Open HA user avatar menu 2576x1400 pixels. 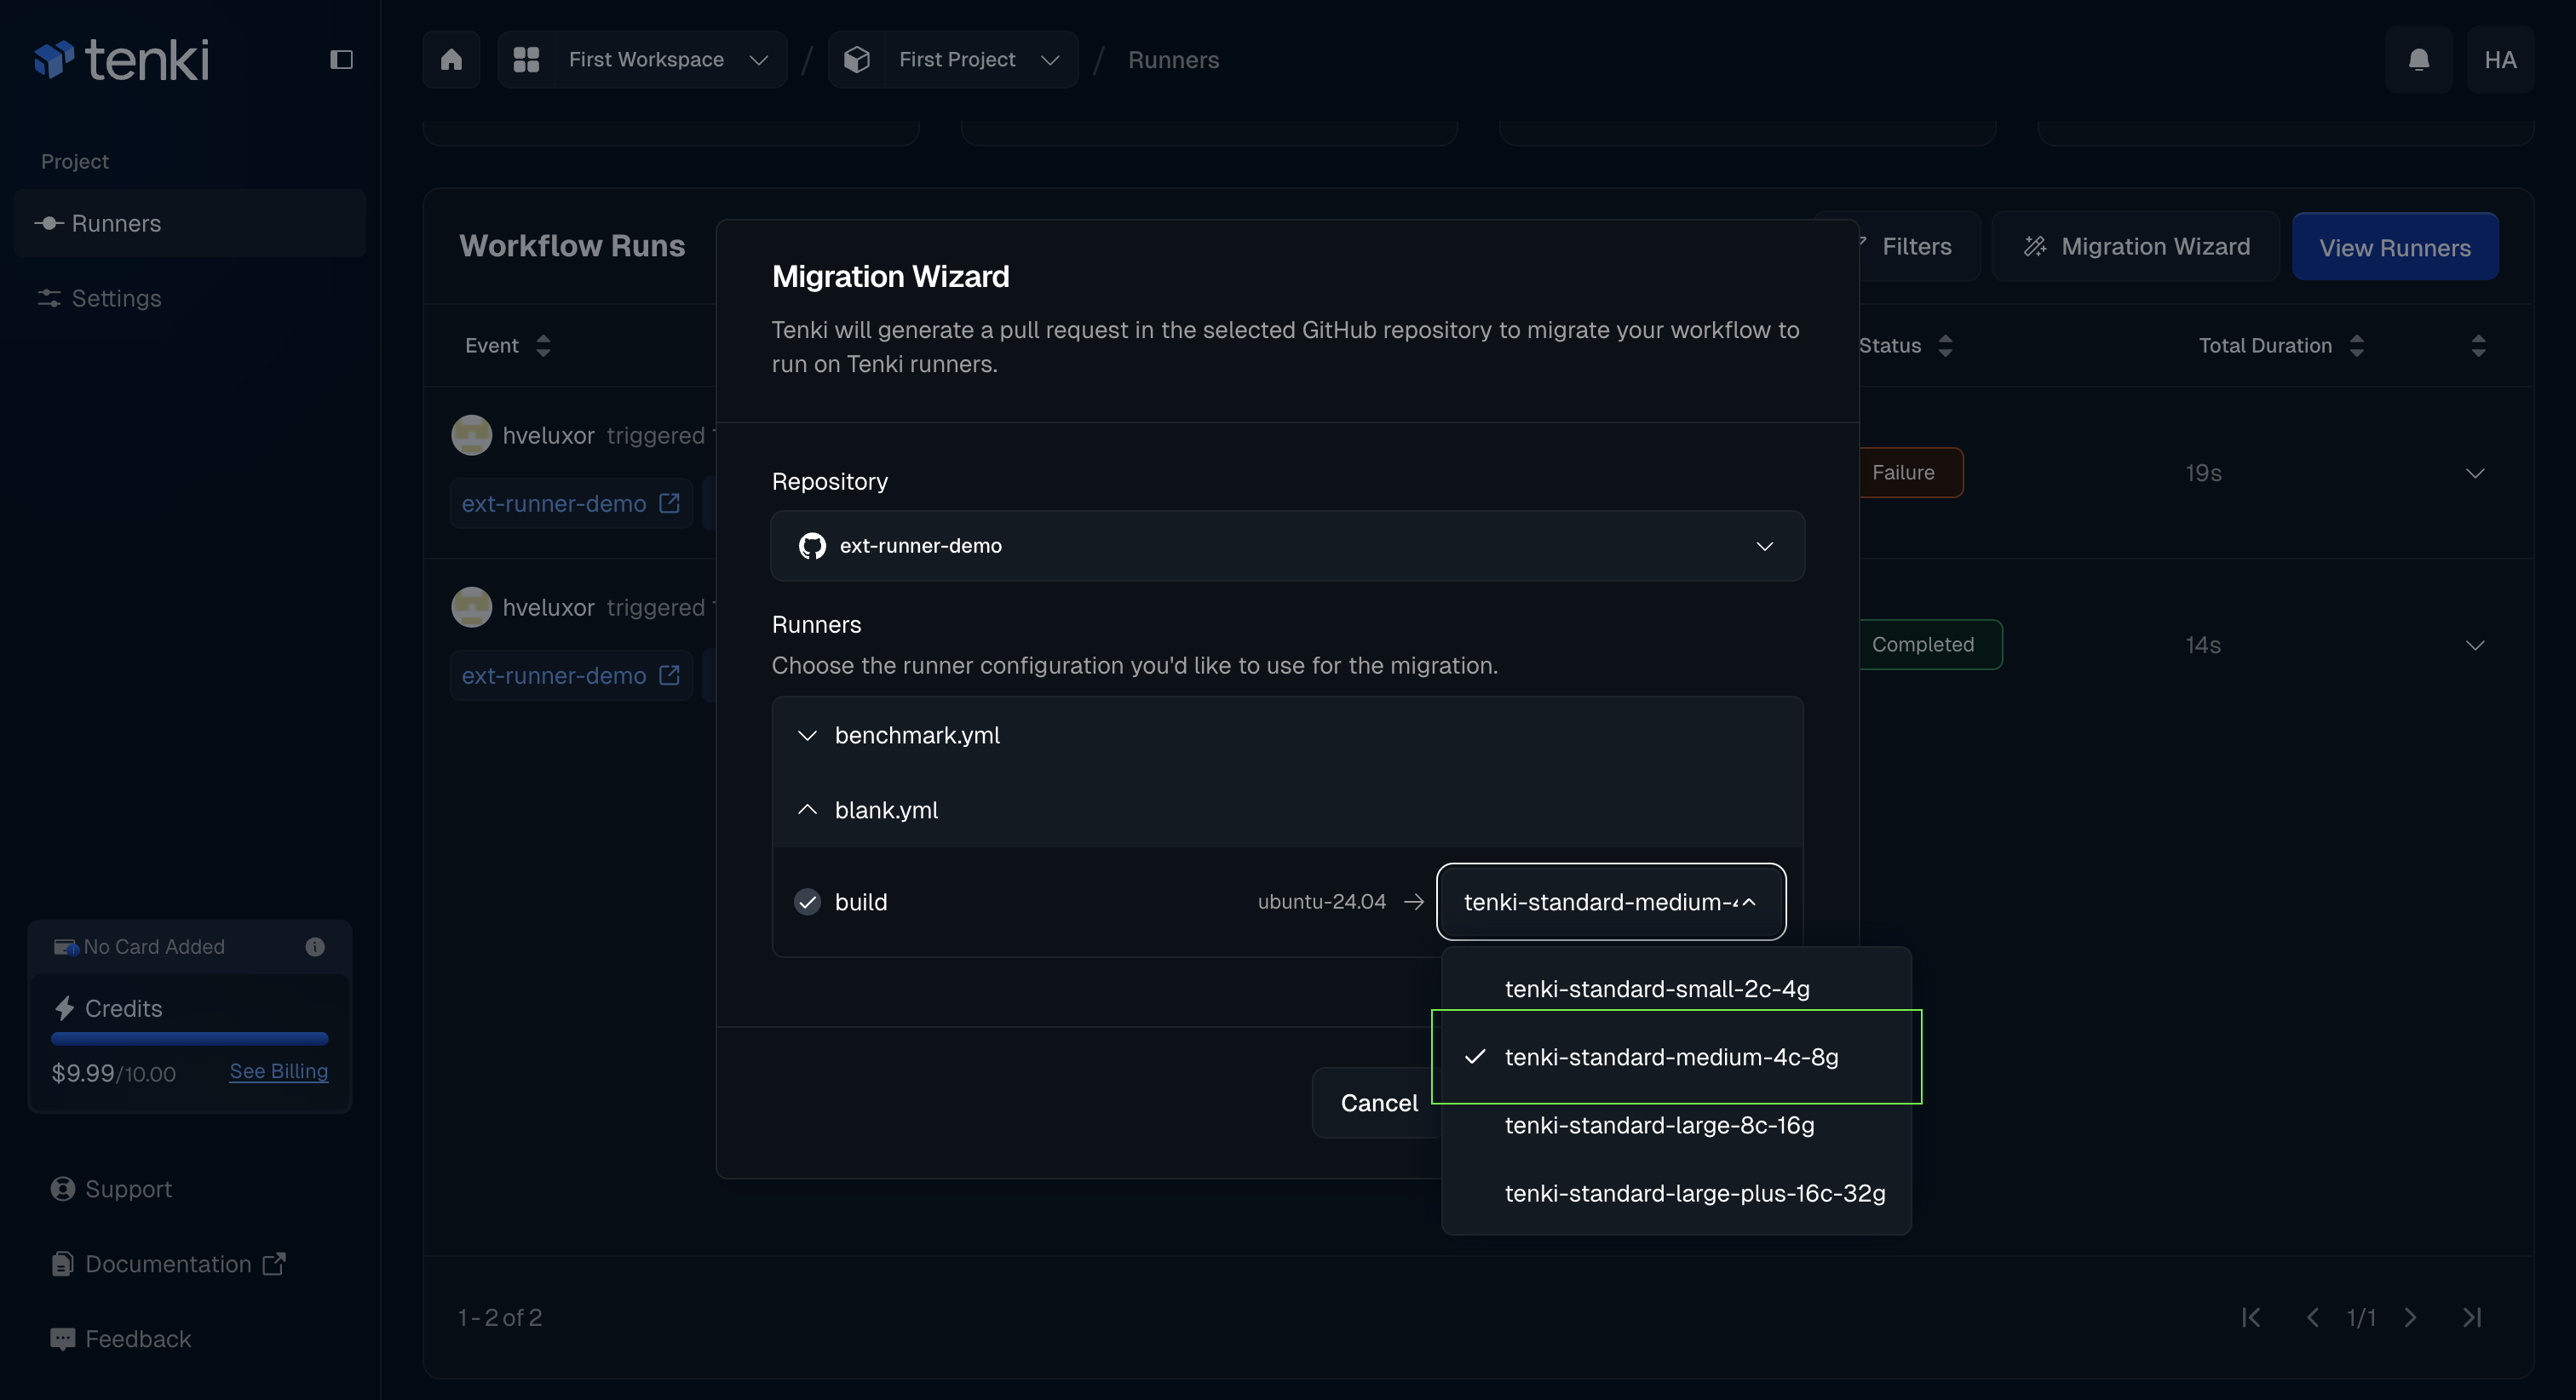pos(2499,60)
